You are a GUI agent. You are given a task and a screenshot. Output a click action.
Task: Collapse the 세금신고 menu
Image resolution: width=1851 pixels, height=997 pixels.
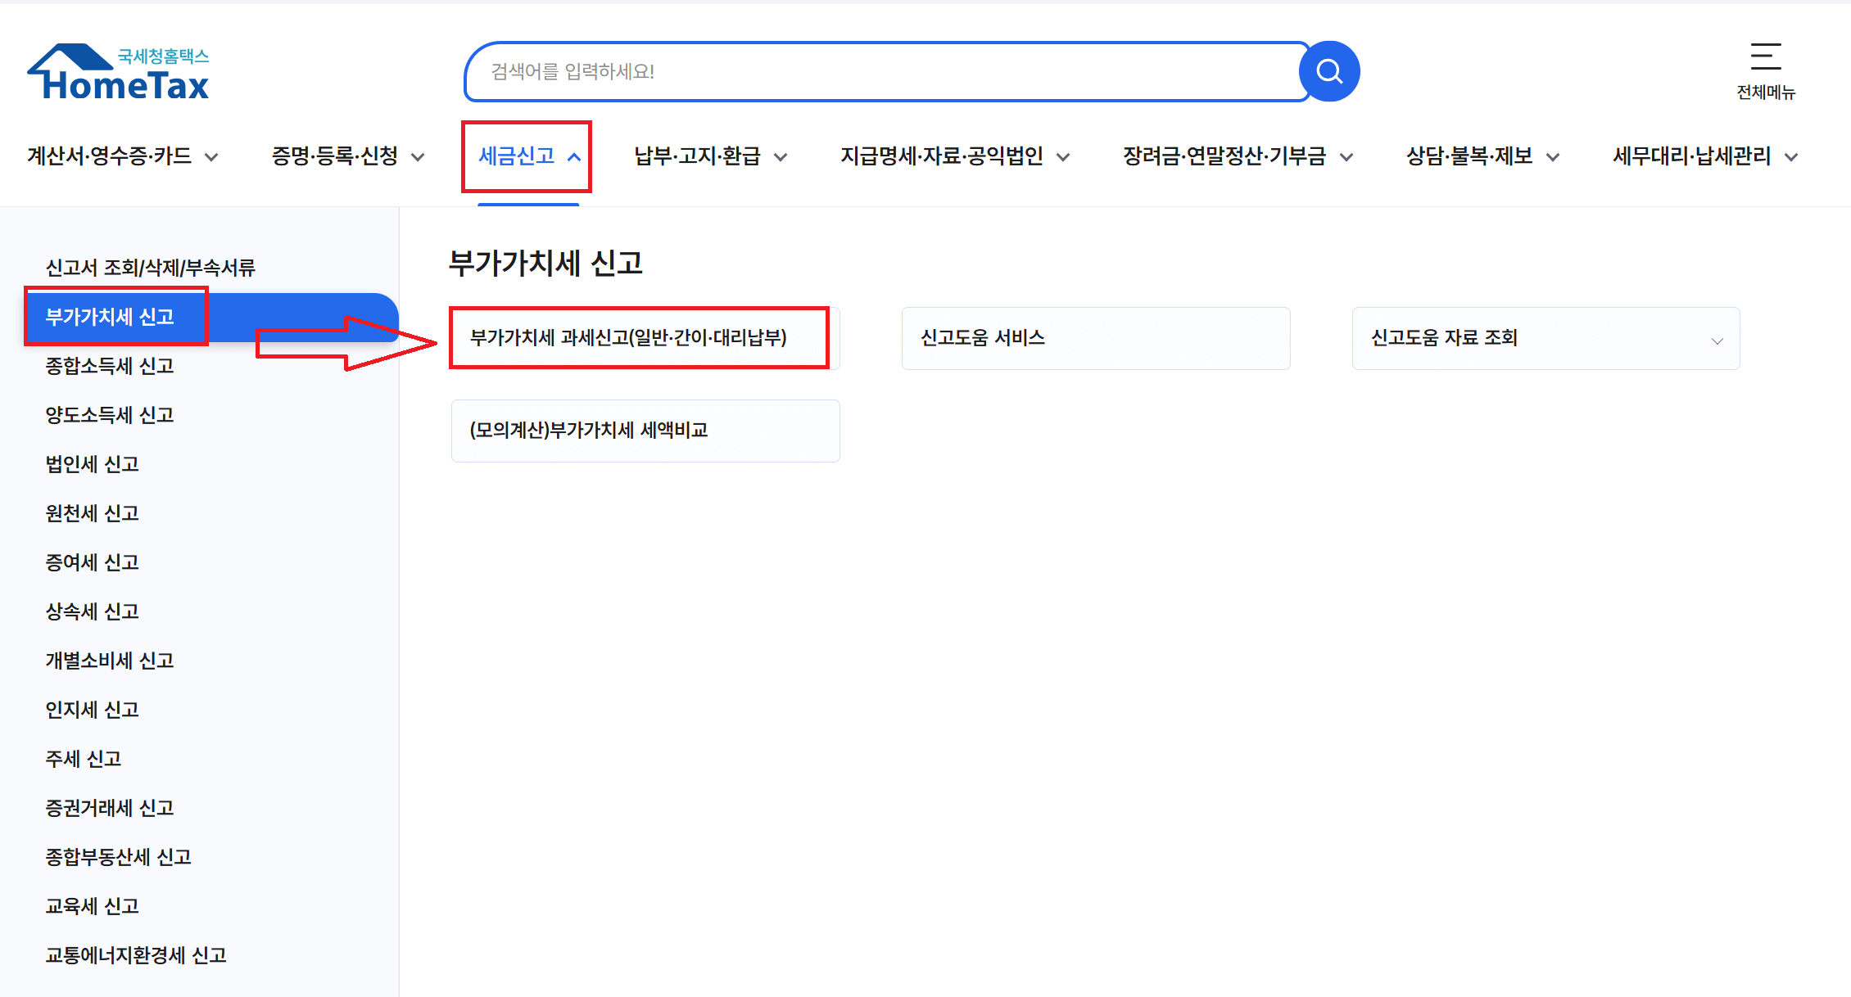click(x=528, y=156)
